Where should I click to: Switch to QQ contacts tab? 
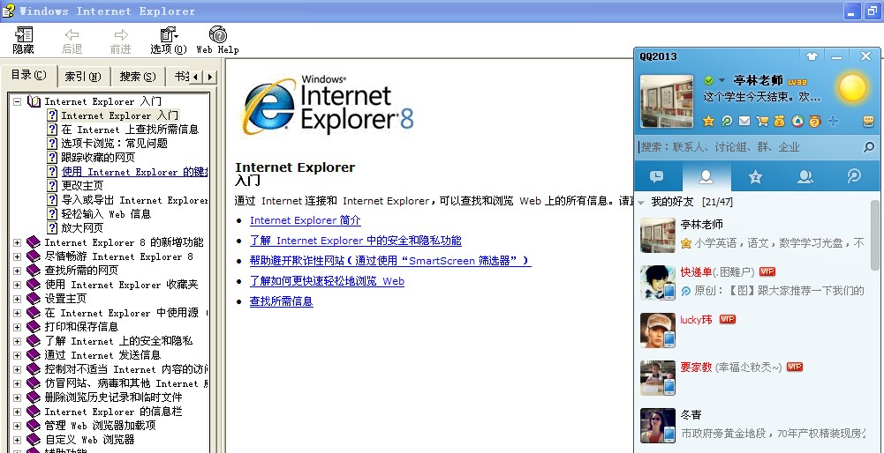pos(706,176)
